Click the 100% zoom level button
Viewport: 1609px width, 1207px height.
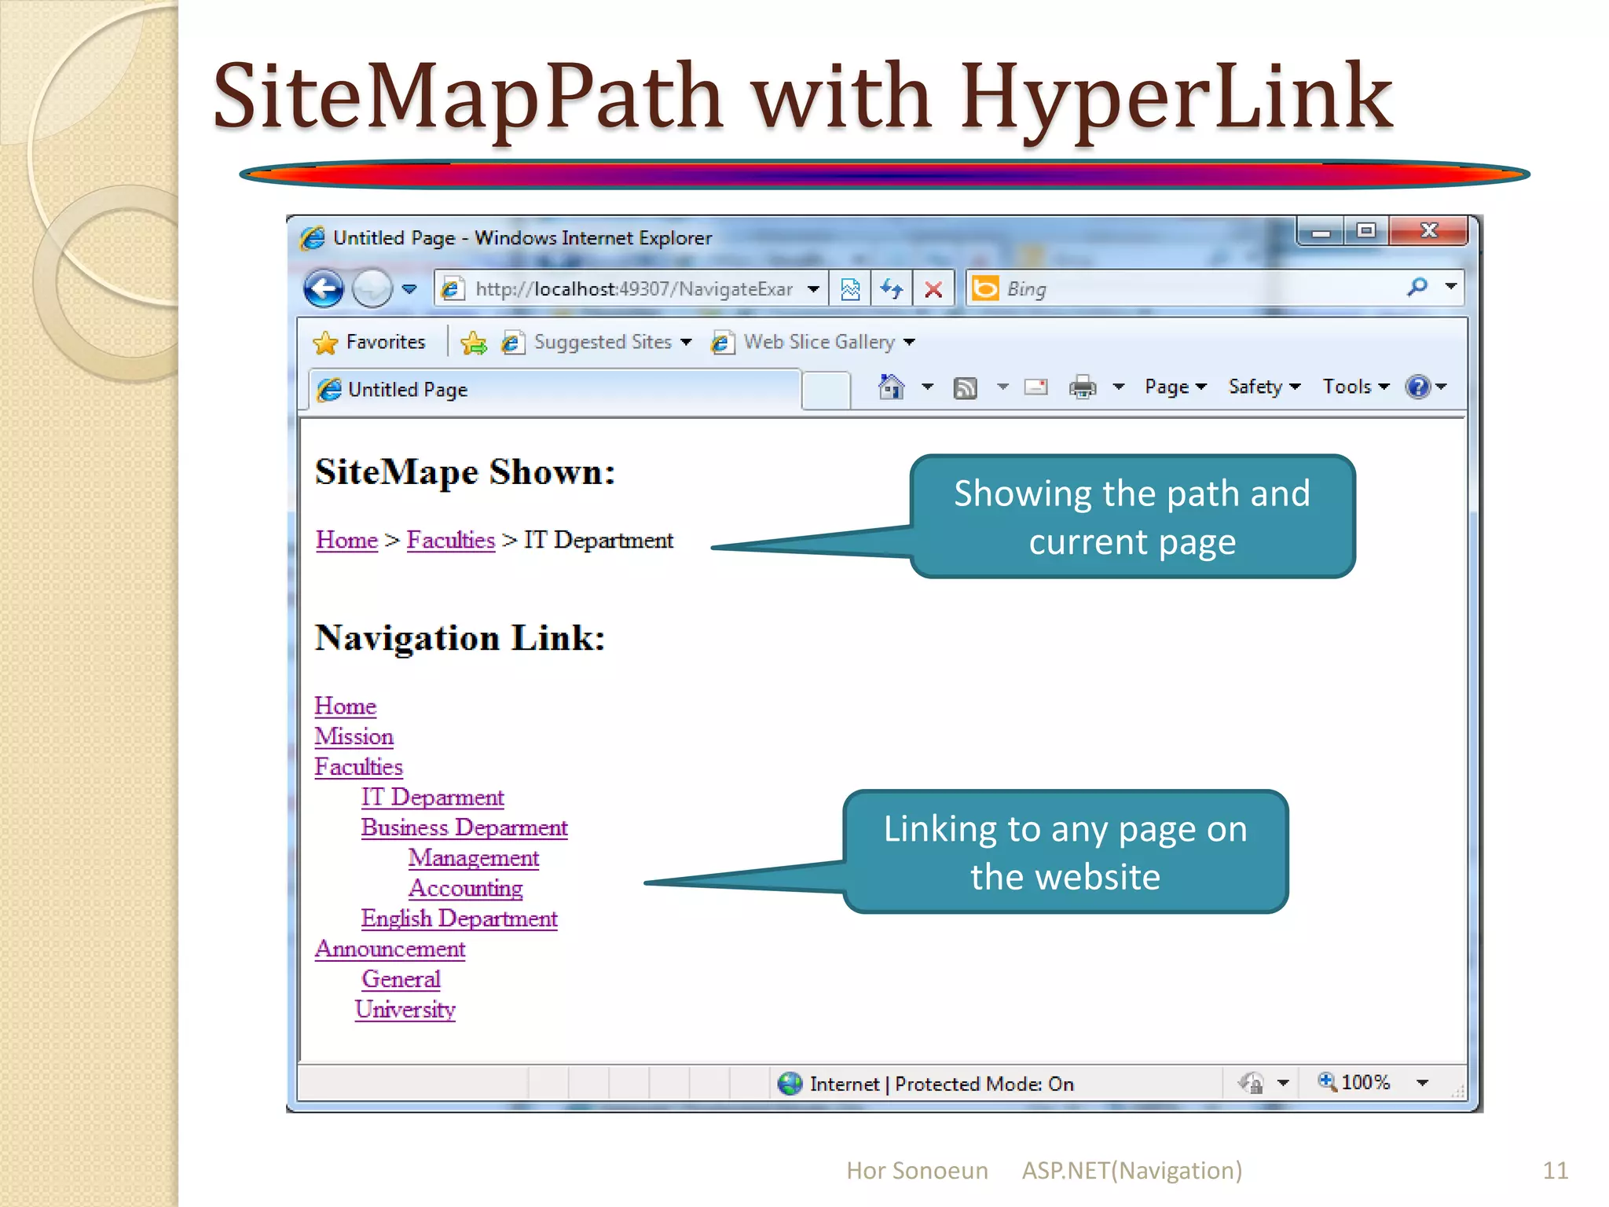point(1354,1082)
